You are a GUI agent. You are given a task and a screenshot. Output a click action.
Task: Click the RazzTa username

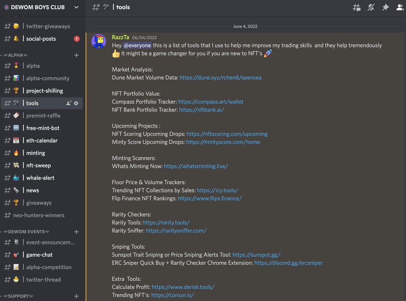[120, 38]
